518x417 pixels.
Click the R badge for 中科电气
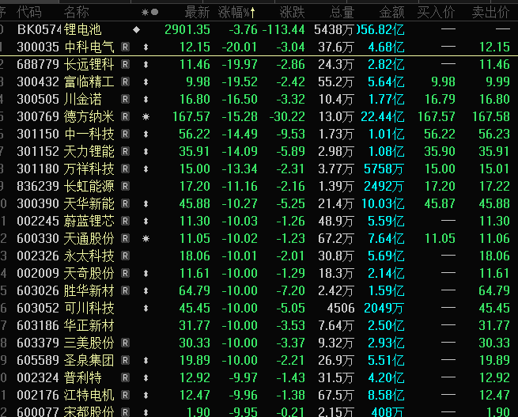tap(125, 47)
